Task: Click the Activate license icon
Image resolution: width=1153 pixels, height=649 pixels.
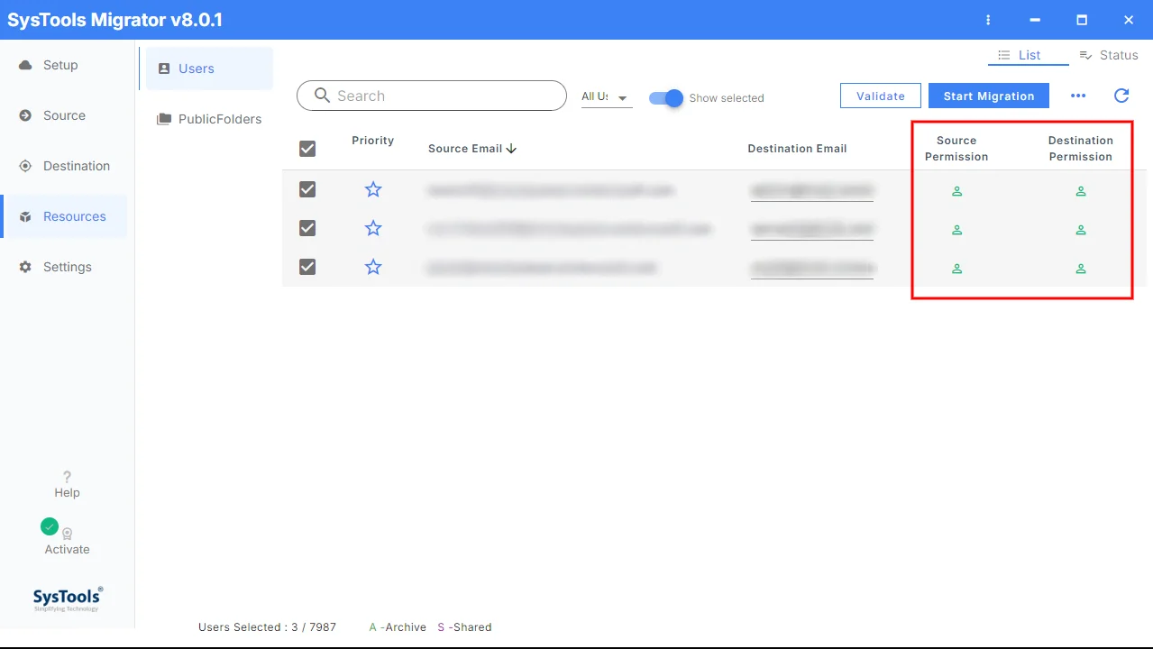Action: (67, 535)
